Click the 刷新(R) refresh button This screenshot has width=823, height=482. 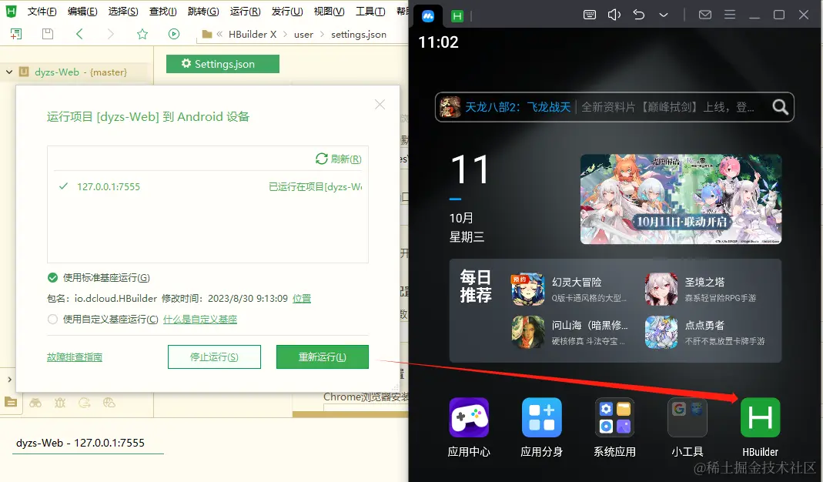(339, 159)
